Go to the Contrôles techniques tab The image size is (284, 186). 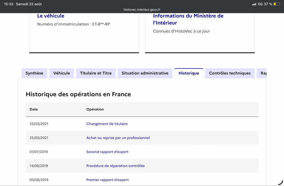point(230,73)
